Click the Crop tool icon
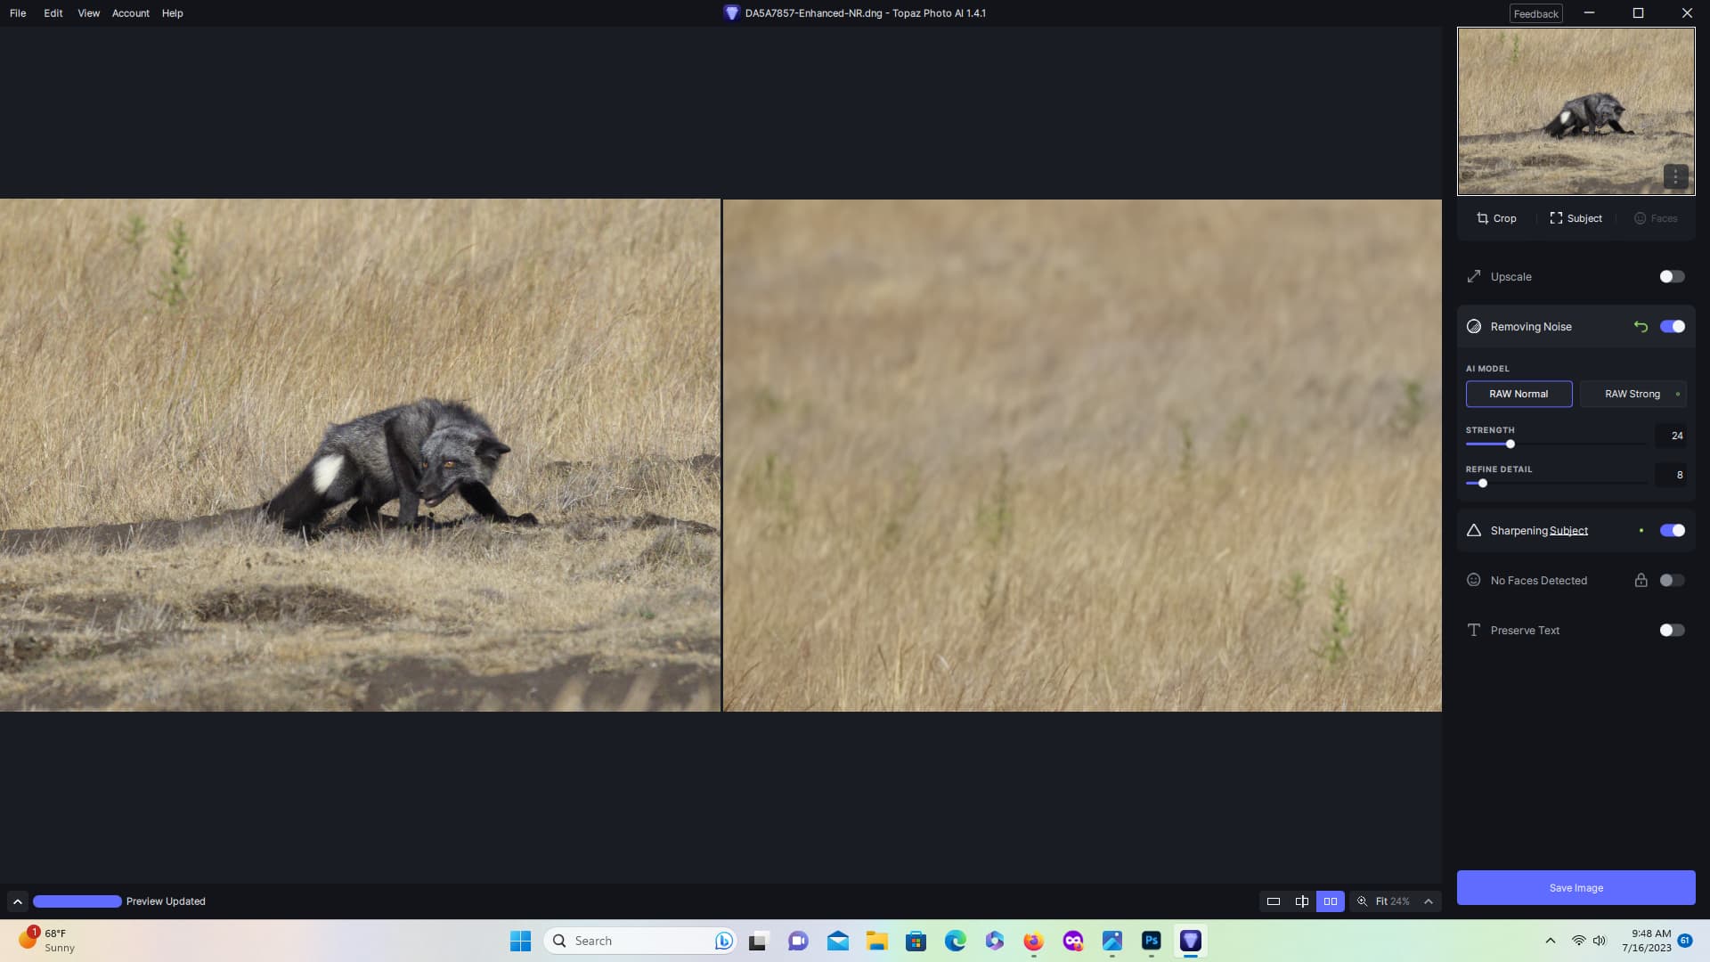The width and height of the screenshot is (1710, 962). [x=1483, y=218]
